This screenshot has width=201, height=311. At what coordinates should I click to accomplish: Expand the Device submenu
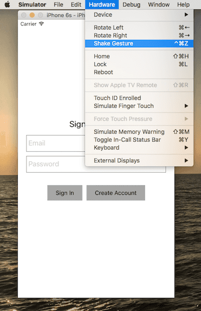point(139,15)
